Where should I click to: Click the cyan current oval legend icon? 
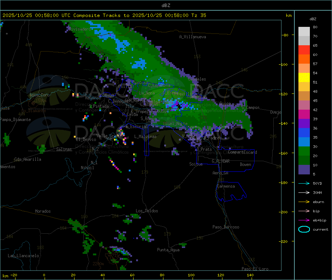(304, 229)
